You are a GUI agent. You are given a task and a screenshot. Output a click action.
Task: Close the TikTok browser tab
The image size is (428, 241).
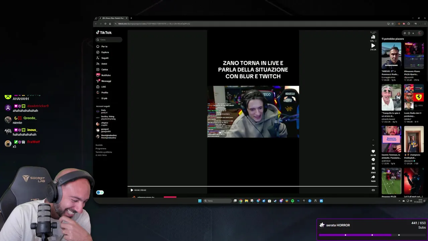pos(126,18)
